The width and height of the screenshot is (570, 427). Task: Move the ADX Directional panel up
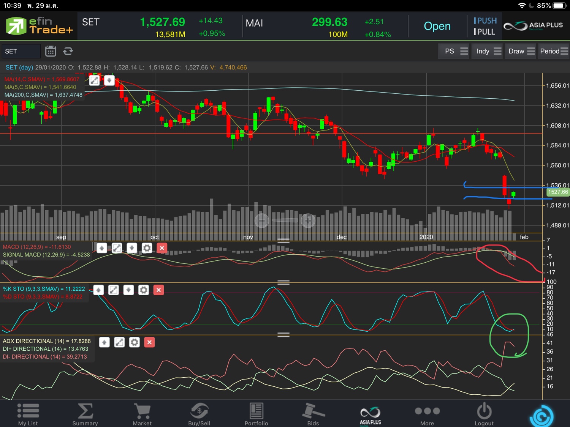[x=104, y=342]
